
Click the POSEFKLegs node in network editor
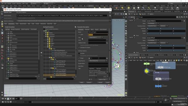point(146,71)
